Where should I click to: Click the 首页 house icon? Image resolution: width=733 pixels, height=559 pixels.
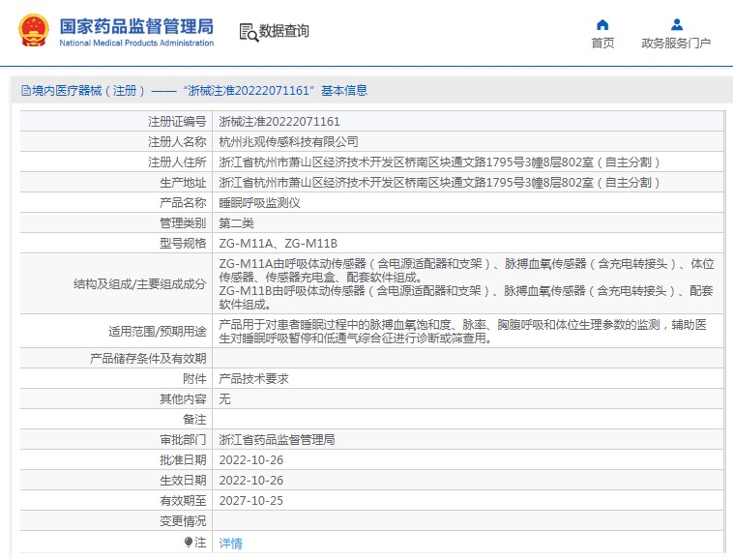(x=602, y=24)
